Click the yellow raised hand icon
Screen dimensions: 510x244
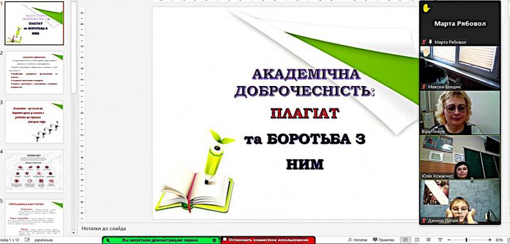[x=426, y=8]
